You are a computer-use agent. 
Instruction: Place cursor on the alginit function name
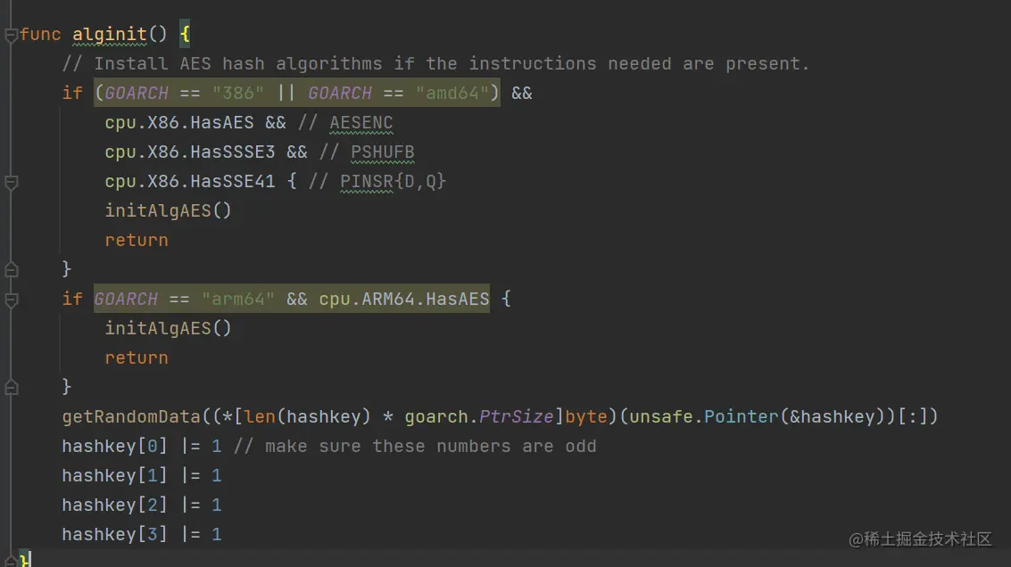tap(110, 34)
